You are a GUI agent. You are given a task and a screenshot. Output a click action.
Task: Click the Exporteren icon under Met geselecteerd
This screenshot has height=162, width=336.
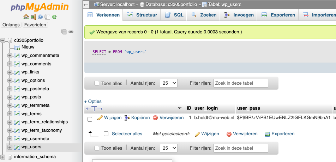267,134
